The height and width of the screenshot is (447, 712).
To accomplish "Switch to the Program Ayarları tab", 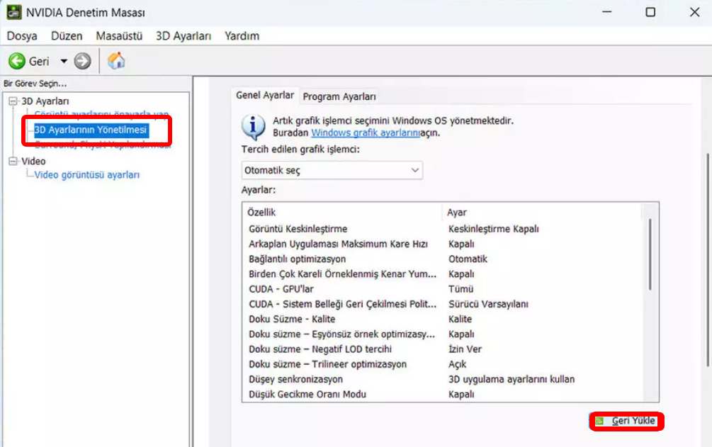I will click(339, 96).
